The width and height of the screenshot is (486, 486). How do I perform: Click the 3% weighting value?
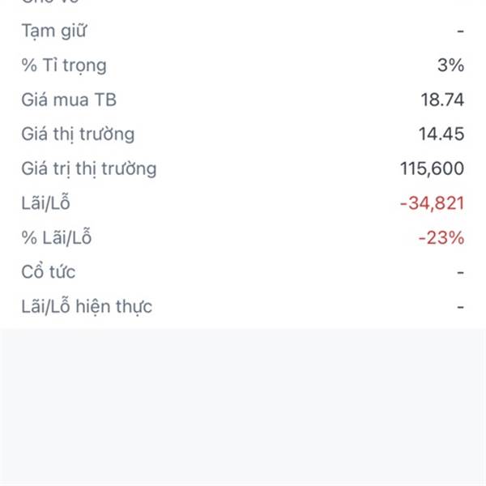coord(450,65)
